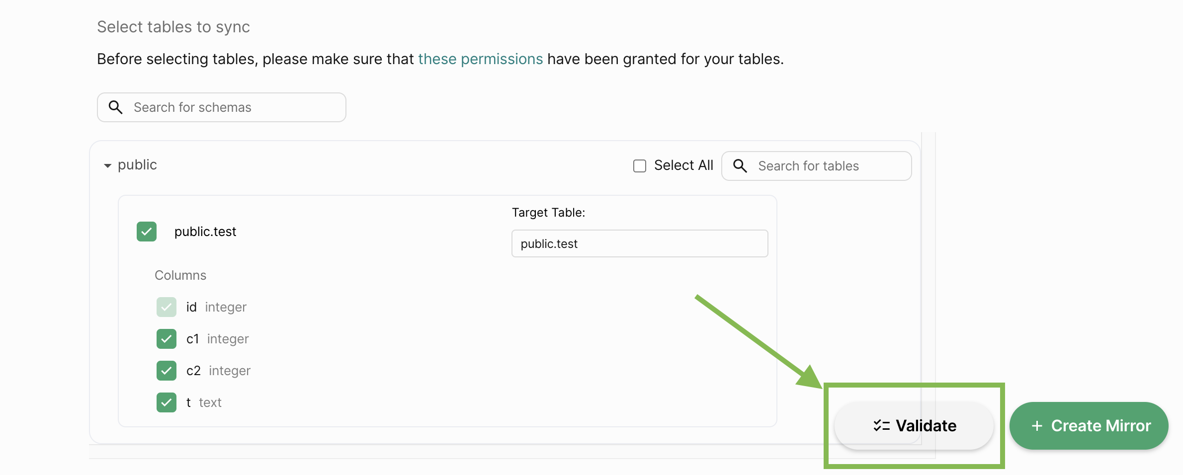Uncheck the c1 integer column
1183x475 pixels.
(x=167, y=339)
